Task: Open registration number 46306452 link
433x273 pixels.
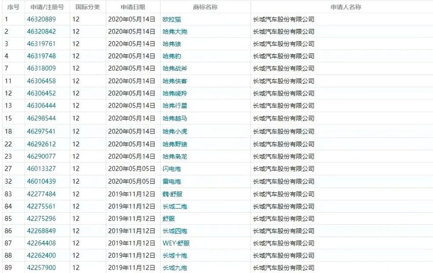Action: 41,93
